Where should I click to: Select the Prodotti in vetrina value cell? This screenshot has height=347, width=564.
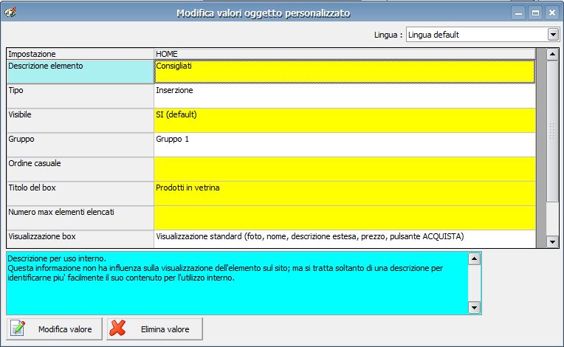click(x=345, y=194)
